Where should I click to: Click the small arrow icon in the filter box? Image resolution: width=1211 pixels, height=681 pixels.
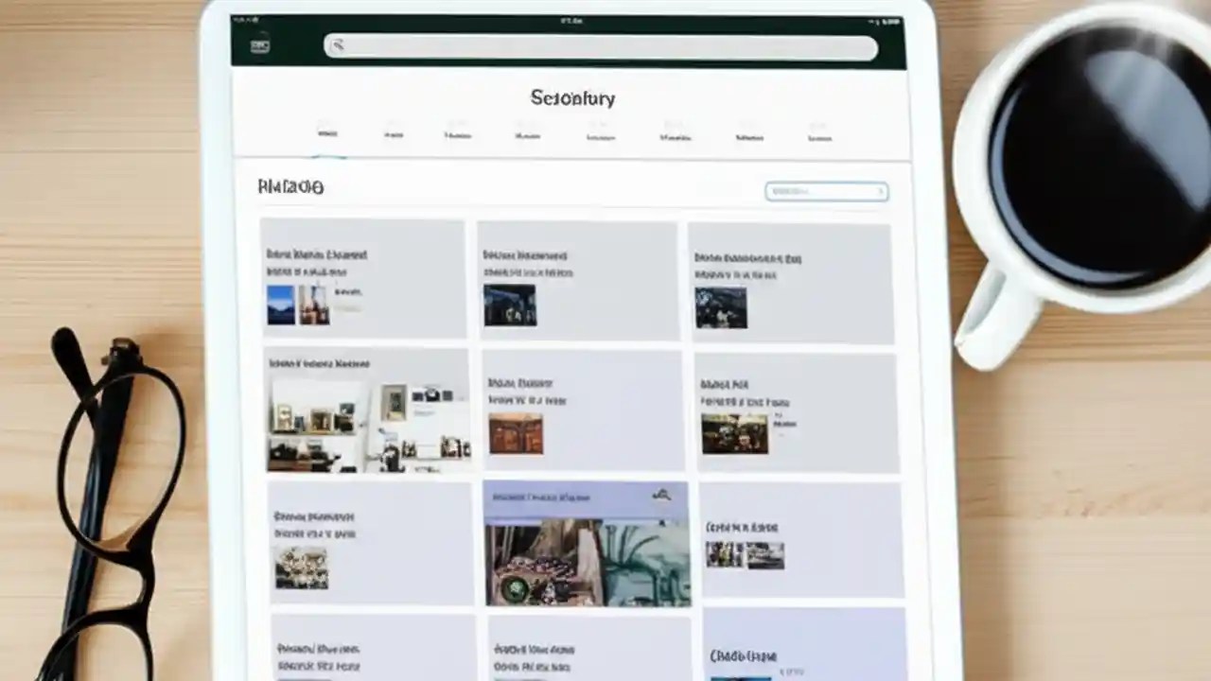click(x=878, y=191)
